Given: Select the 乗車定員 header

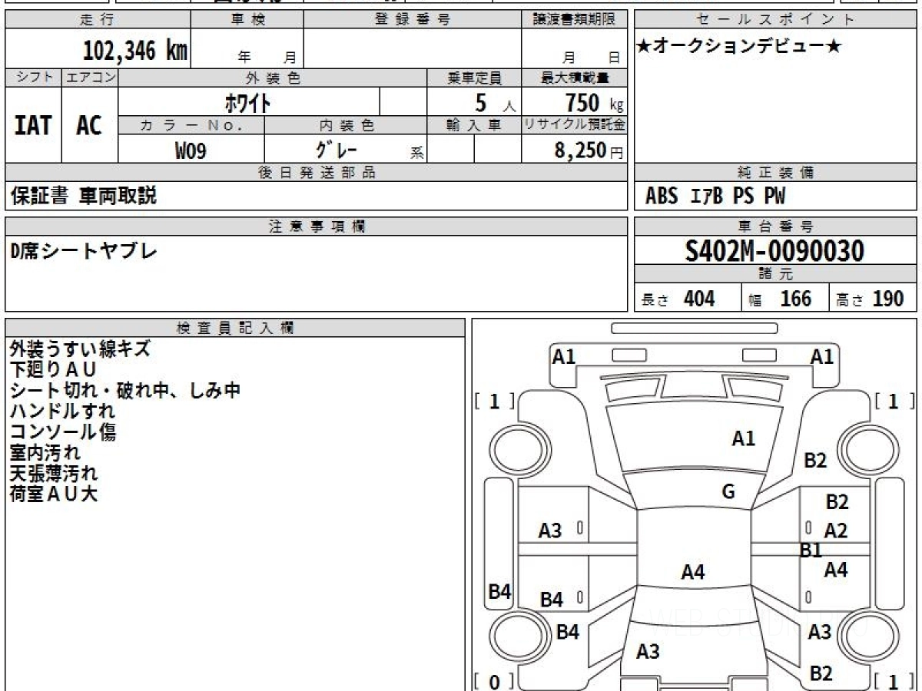Looking at the screenshot, I should pos(474,78).
